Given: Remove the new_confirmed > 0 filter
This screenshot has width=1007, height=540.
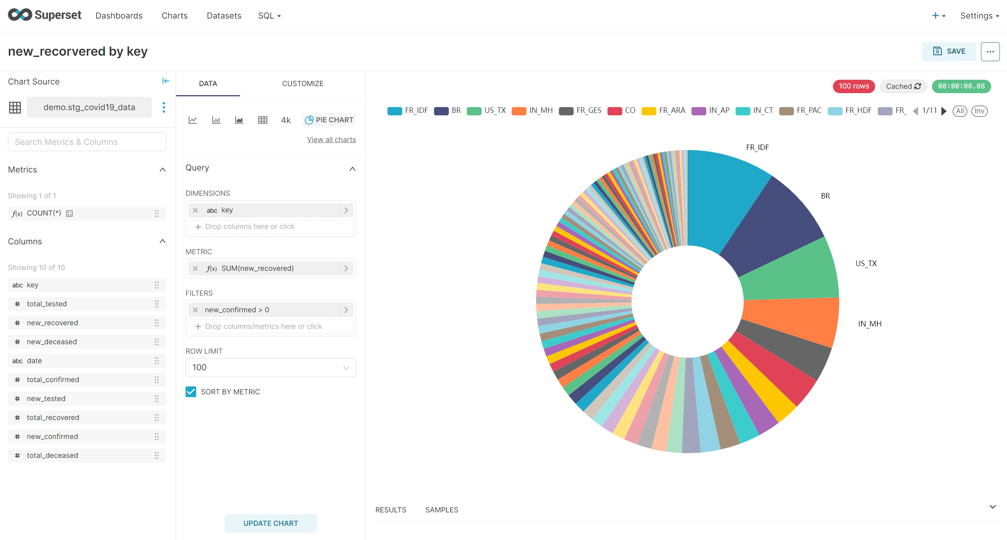Looking at the screenshot, I should (195, 310).
